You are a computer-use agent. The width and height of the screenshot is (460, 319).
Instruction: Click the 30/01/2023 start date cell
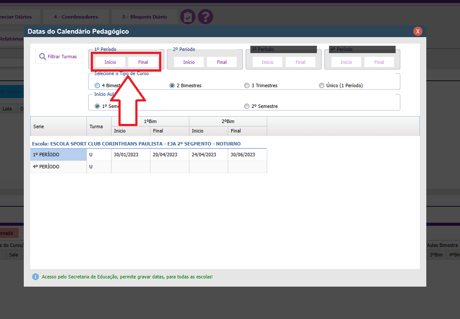(x=131, y=155)
